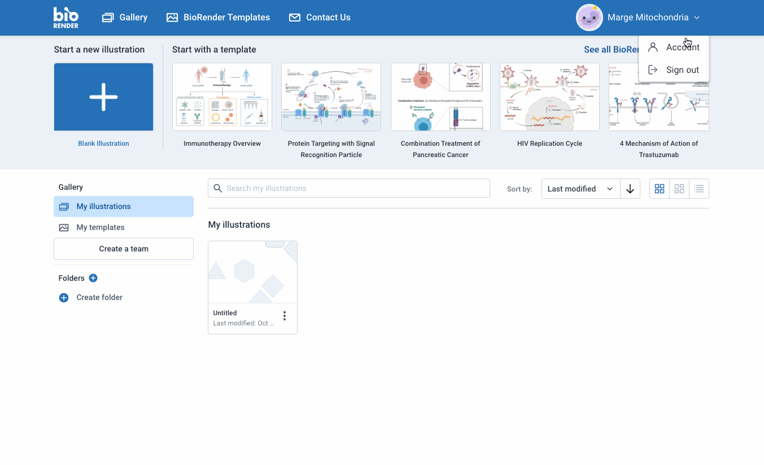Open Gallery in the top navigation

tap(125, 18)
